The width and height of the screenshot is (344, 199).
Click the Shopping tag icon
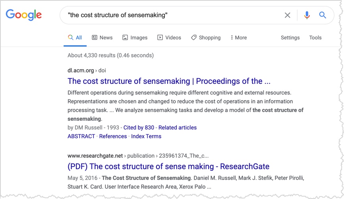point(193,37)
